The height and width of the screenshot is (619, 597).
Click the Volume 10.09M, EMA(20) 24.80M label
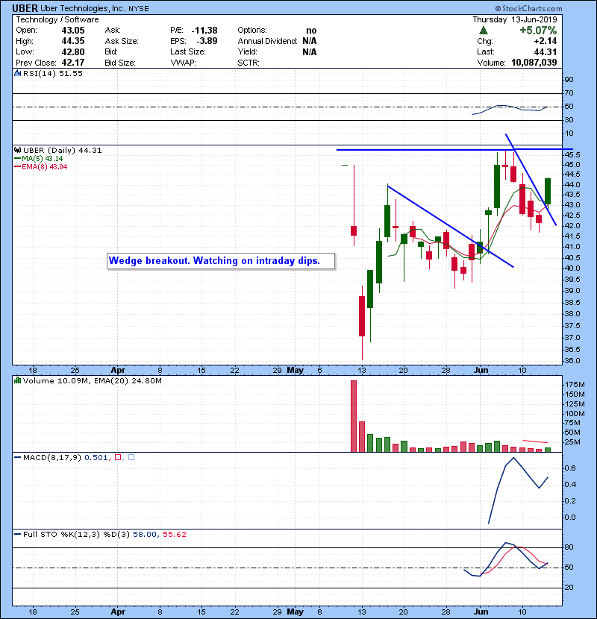point(93,380)
